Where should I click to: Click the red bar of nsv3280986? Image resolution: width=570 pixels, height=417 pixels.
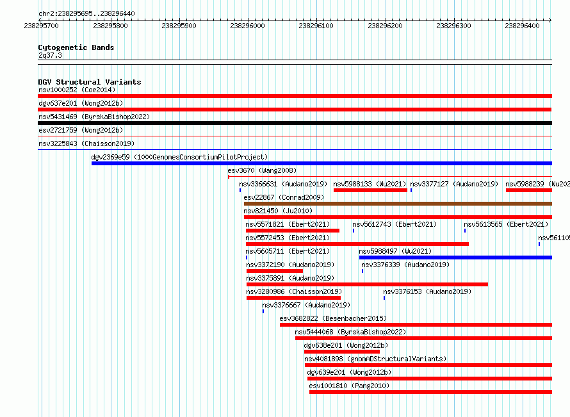click(x=294, y=298)
